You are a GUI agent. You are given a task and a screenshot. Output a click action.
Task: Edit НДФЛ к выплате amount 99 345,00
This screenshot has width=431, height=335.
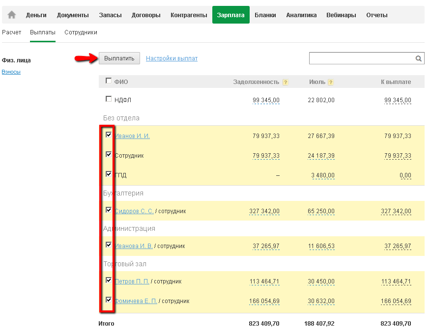tap(398, 100)
